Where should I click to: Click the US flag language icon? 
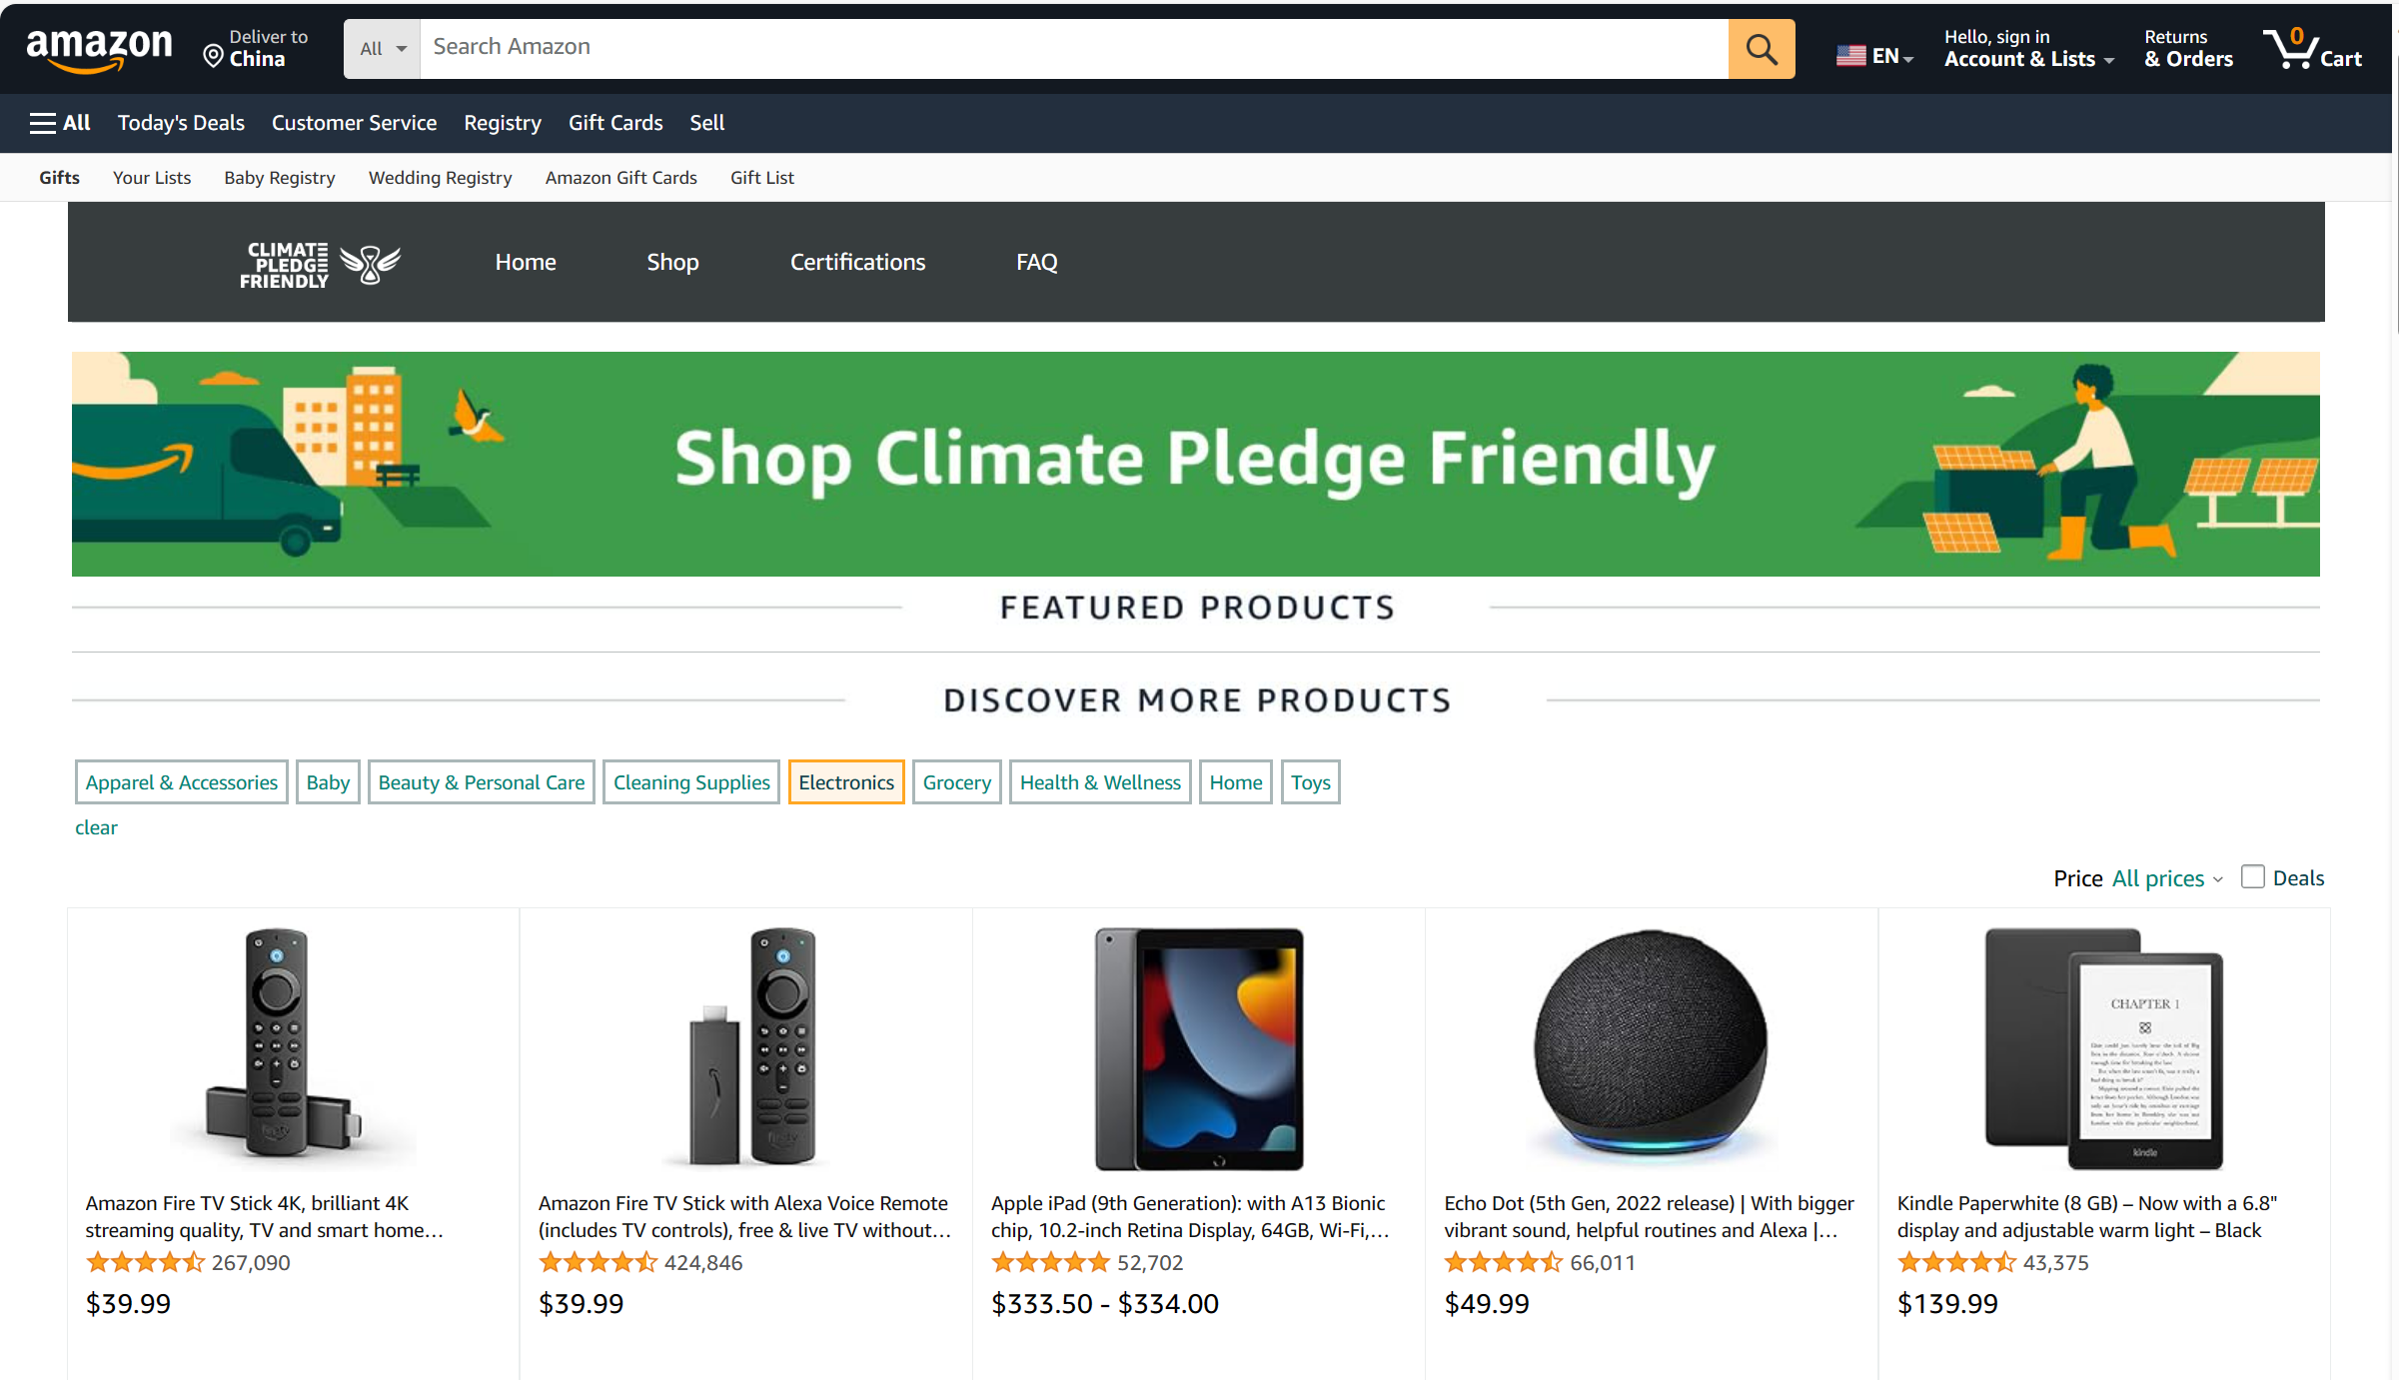click(x=1850, y=56)
